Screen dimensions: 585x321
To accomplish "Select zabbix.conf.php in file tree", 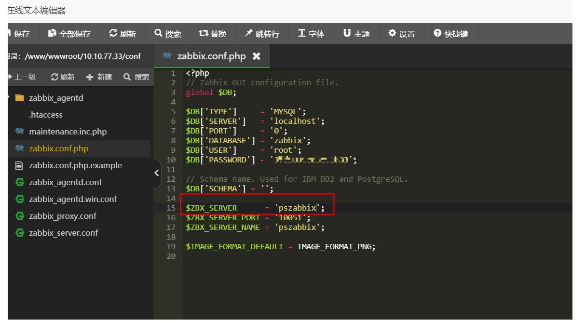I will click(x=59, y=148).
